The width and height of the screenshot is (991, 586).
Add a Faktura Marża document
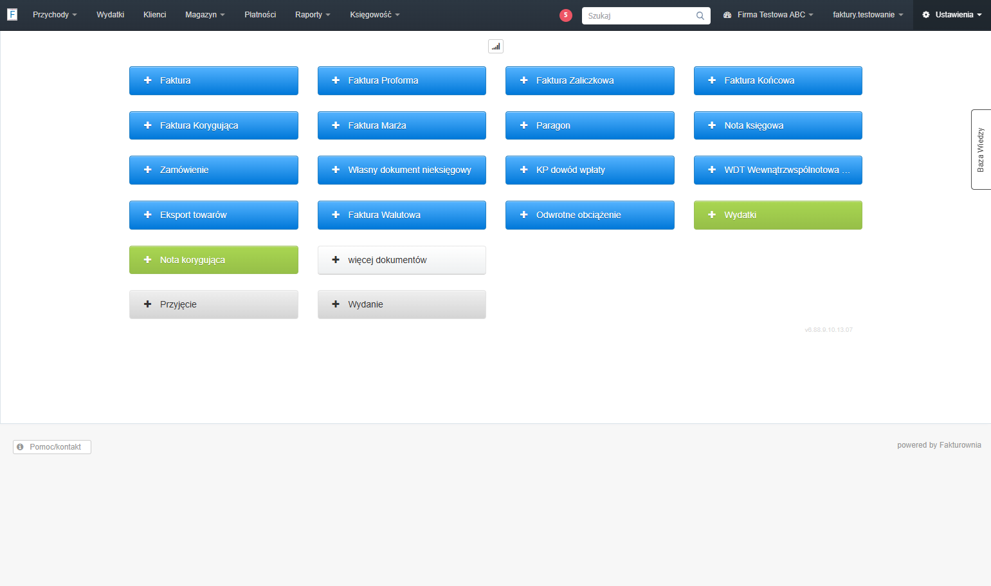coord(402,125)
